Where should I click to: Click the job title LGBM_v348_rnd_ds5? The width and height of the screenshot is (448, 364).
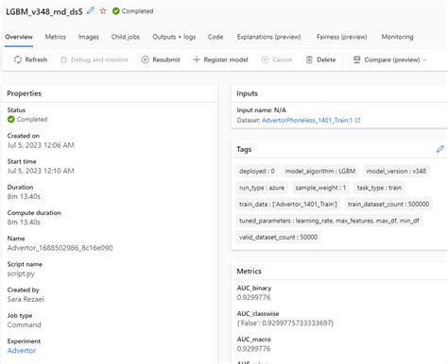click(x=44, y=11)
